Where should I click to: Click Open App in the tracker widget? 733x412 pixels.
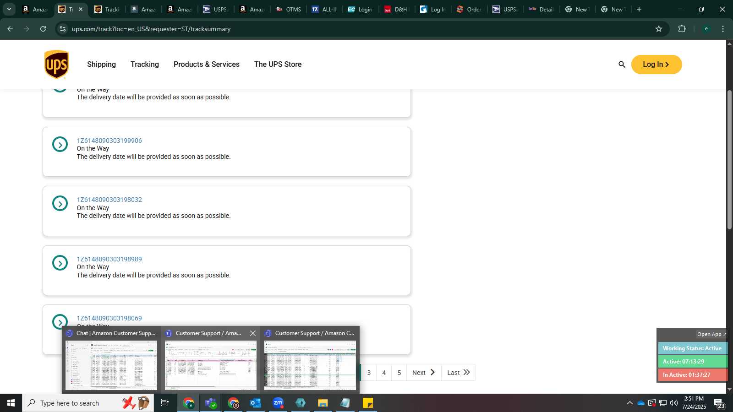click(x=711, y=334)
